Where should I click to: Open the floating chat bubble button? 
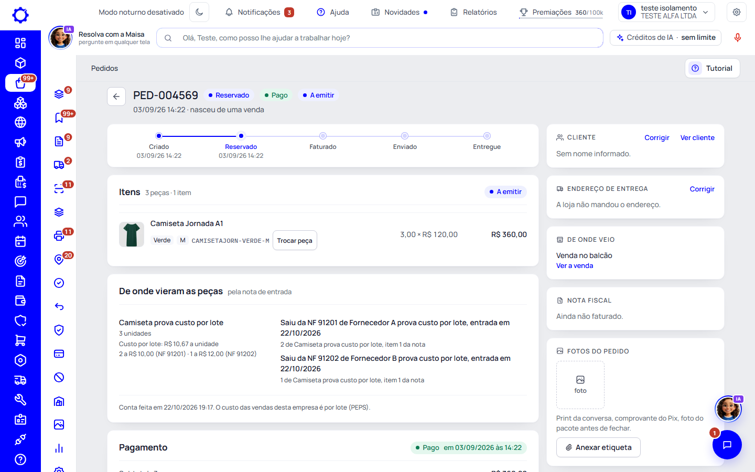(727, 445)
